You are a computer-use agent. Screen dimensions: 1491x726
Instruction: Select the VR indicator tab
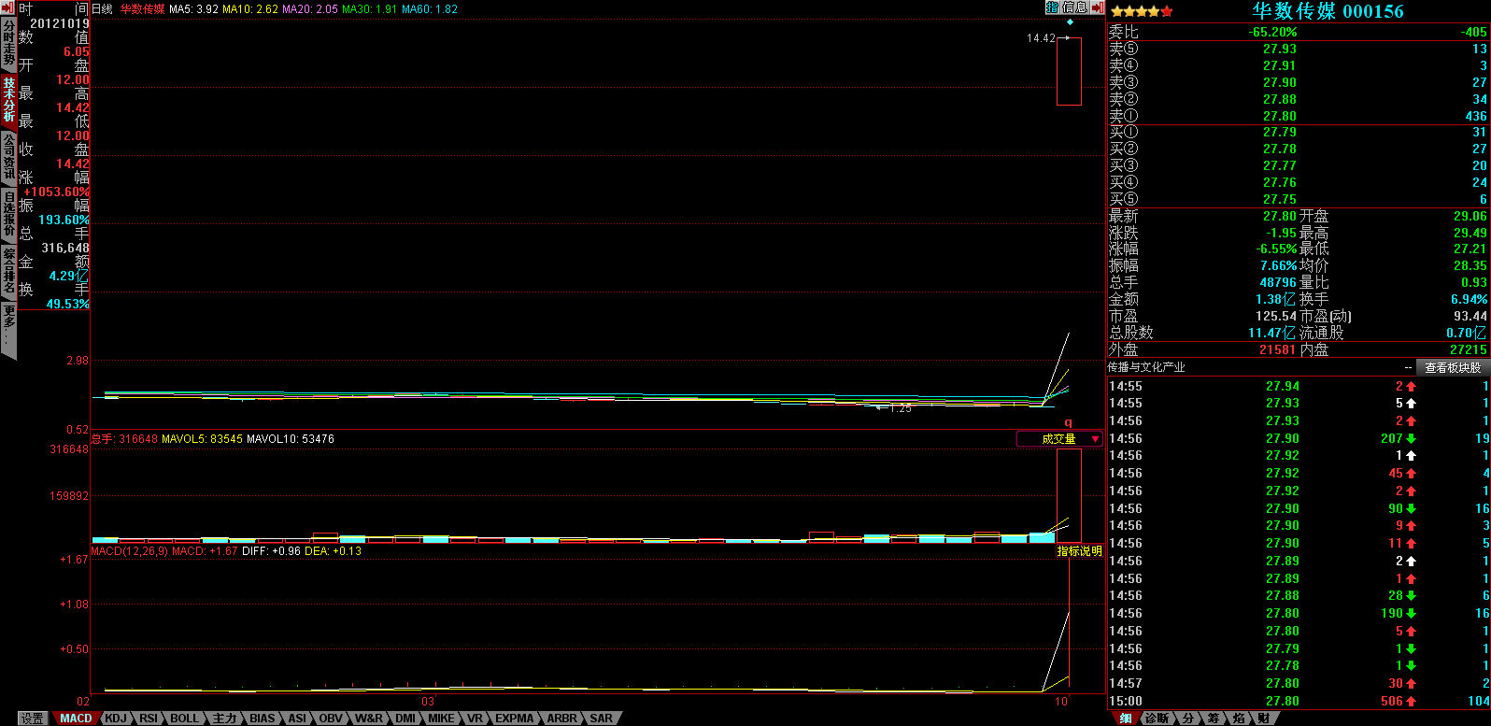point(475,719)
